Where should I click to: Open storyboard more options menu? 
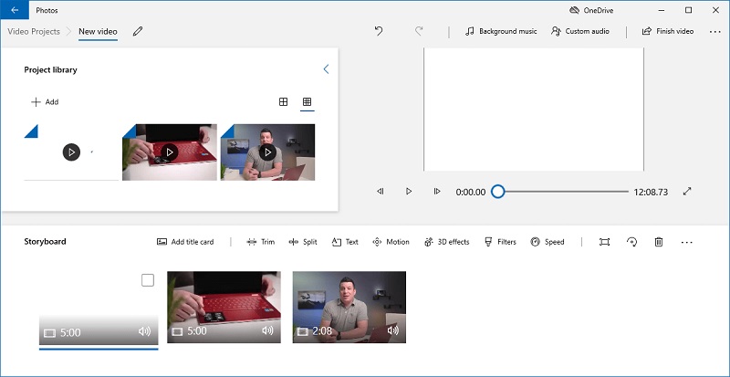tap(687, 242)
